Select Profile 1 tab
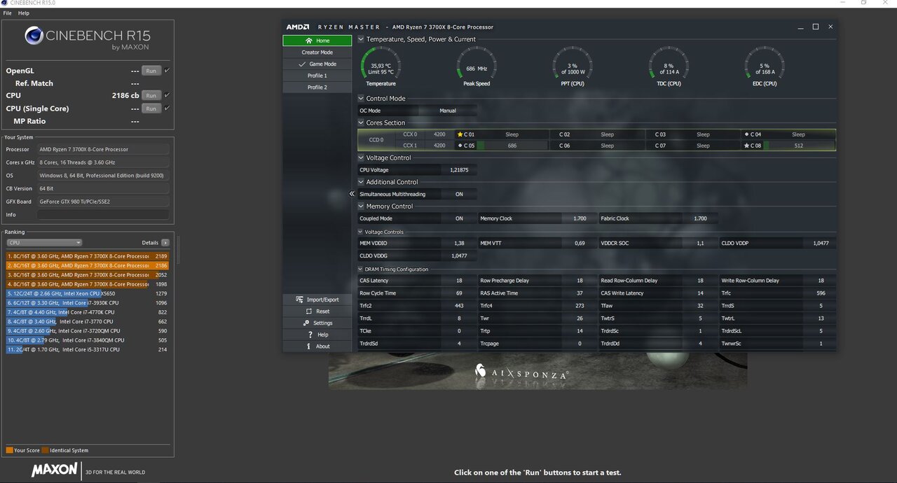Viewport: 897px width, 483px height. 317,76
